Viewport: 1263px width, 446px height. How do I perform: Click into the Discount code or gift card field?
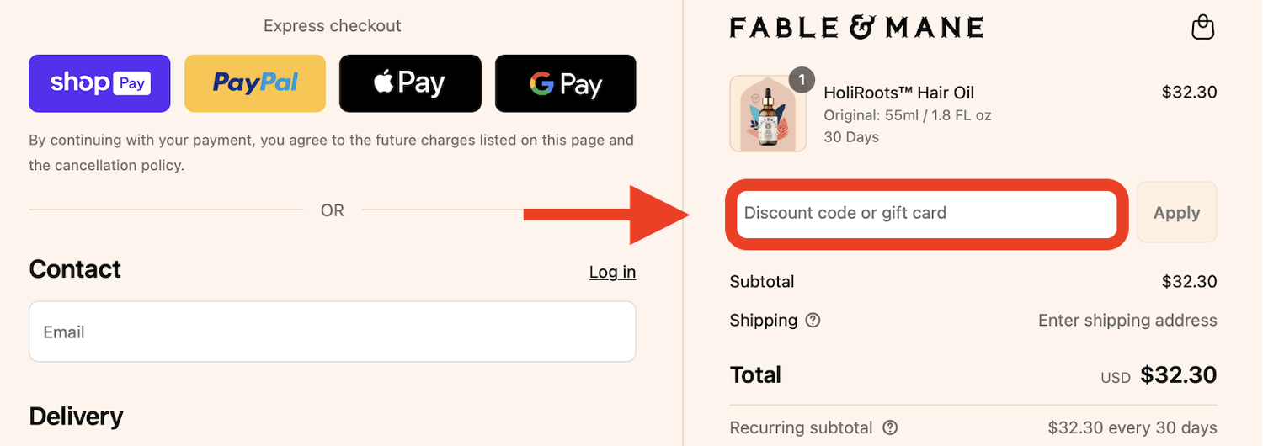coord(926,214)
